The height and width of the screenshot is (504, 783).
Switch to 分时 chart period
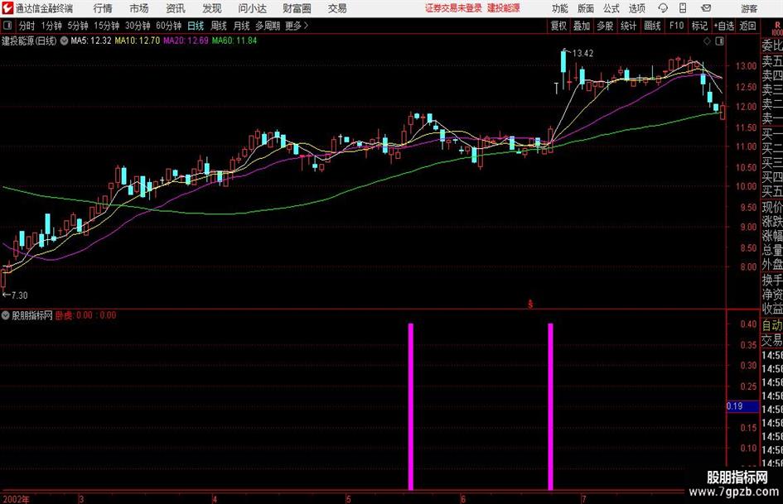coord(27,26)
